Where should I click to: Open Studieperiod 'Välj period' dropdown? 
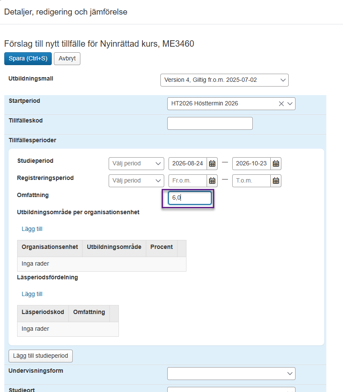pos(136,164)
